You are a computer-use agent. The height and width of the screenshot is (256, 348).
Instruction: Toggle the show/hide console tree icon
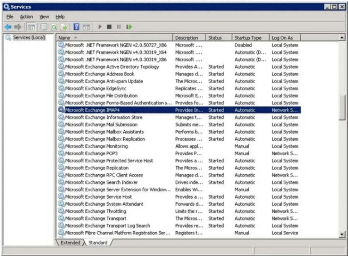(x=31, y=27)
